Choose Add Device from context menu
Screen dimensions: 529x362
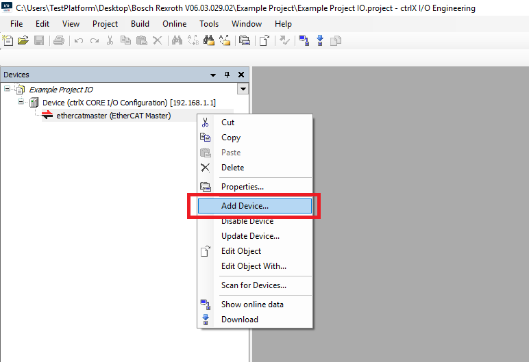[x=245, y=205]
